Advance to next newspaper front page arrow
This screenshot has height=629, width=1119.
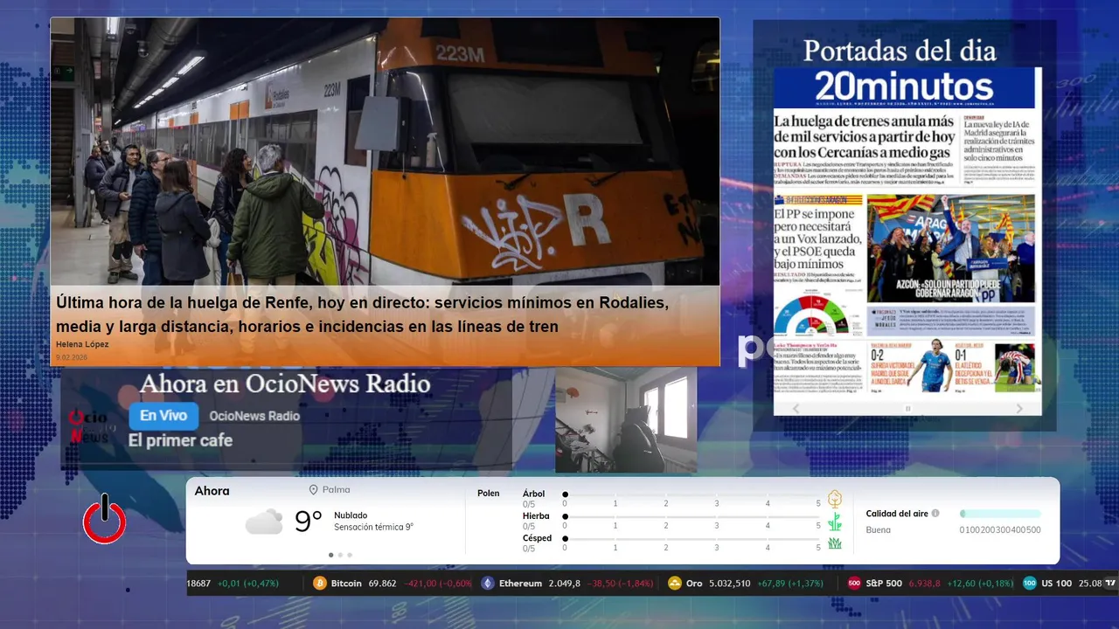click(1019, 408)
